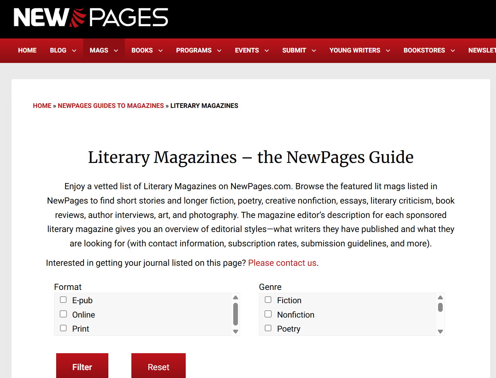The width and height of the screenshot is (496, 378).
Task: Click Literary Magazines breadcrumb text
Action: tap(204, 106)
